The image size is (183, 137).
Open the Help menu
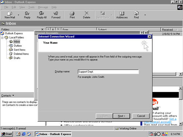tap(54, 7)
